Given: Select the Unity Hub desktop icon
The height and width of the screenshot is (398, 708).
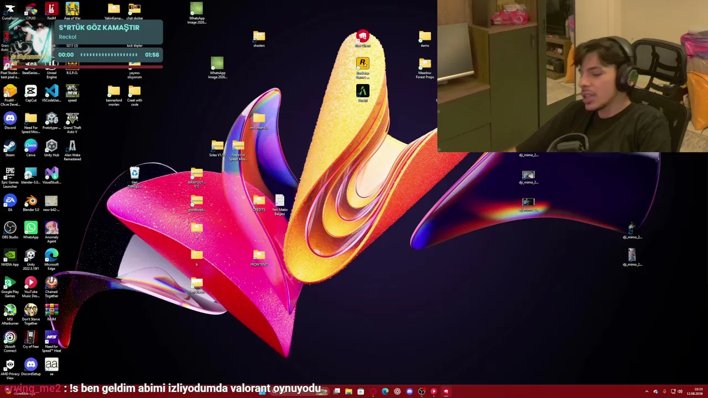Looking at the screenshot, I should coord(51,148).
